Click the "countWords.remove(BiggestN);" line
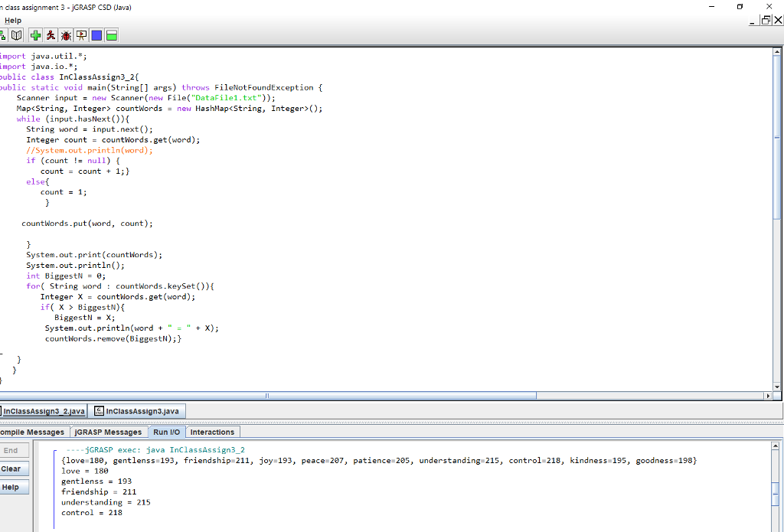 pyautogui.click(x=113, y=338)
